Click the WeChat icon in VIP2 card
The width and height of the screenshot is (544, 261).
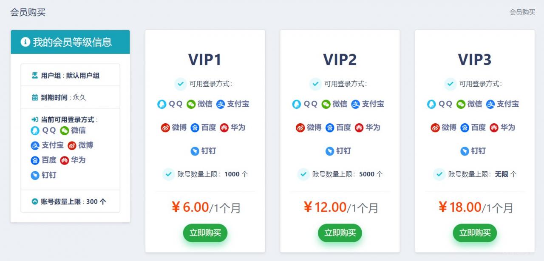(326, 104)
